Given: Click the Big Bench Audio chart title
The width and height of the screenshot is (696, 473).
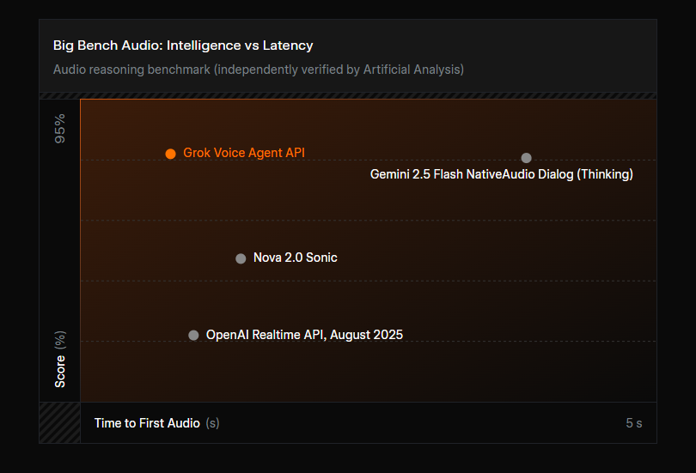Looking at the screenshot, I should click(183, 45).
